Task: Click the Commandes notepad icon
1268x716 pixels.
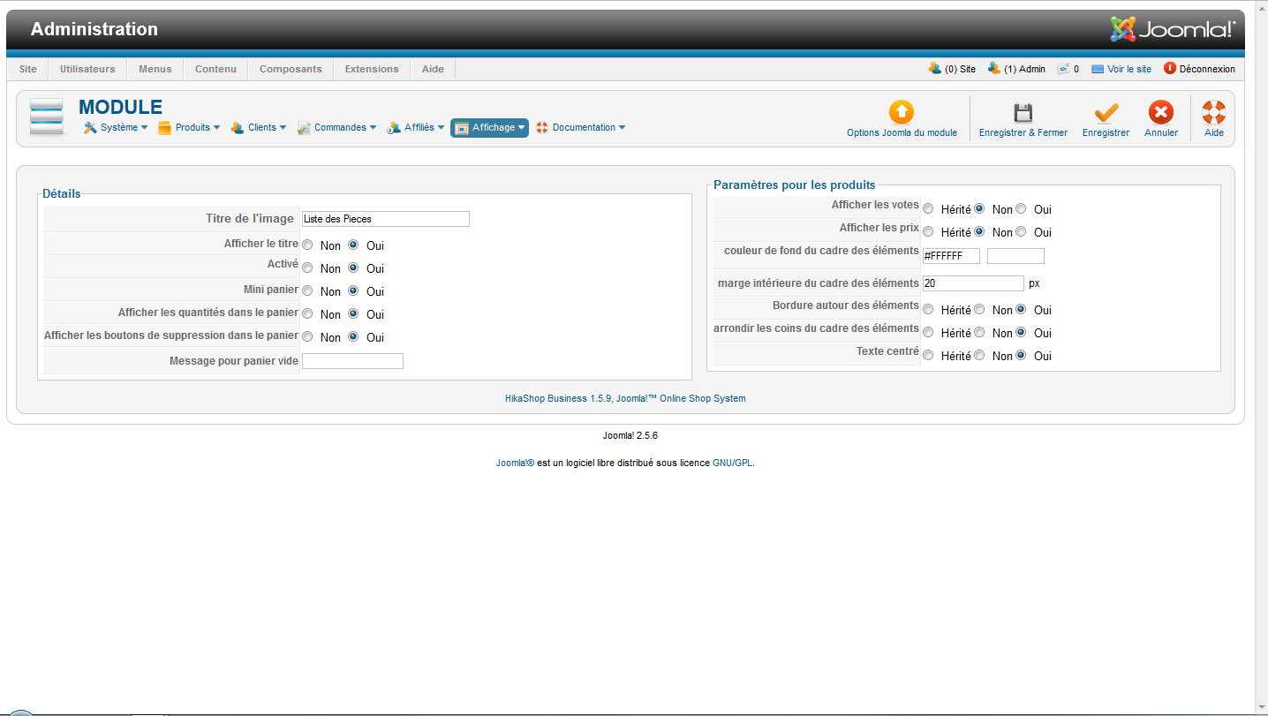Action: point(304,128)
